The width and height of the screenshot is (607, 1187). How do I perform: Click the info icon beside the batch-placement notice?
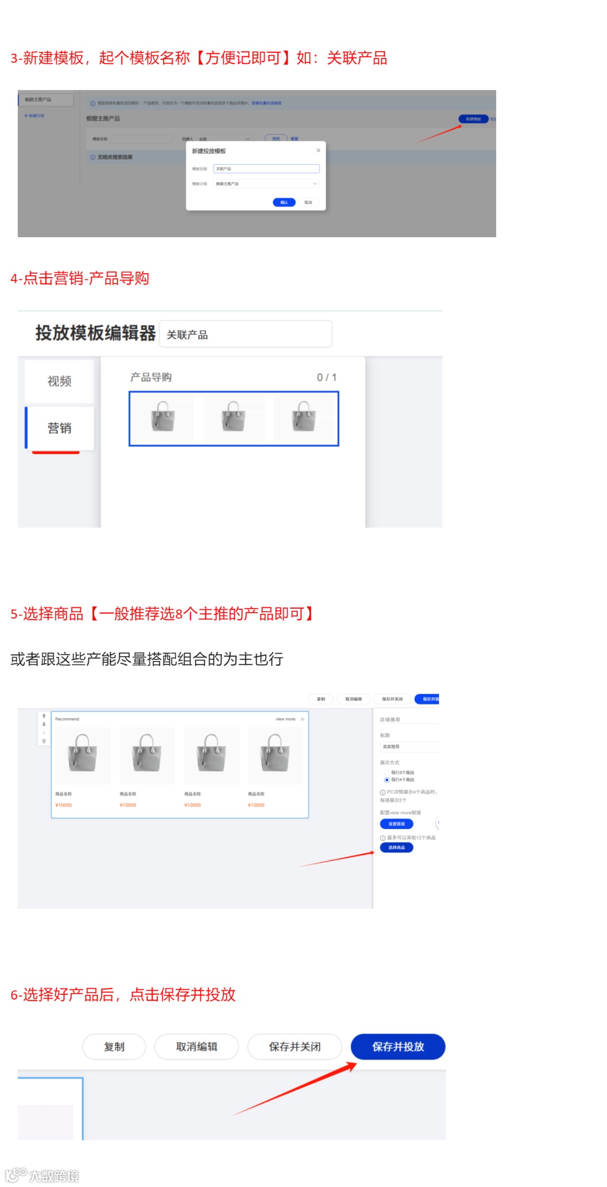93,103
